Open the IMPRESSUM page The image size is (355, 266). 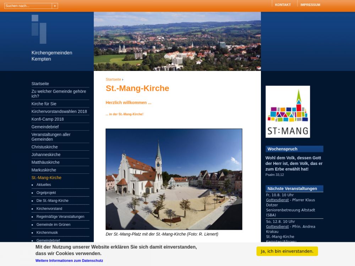(x=310, y=5)
